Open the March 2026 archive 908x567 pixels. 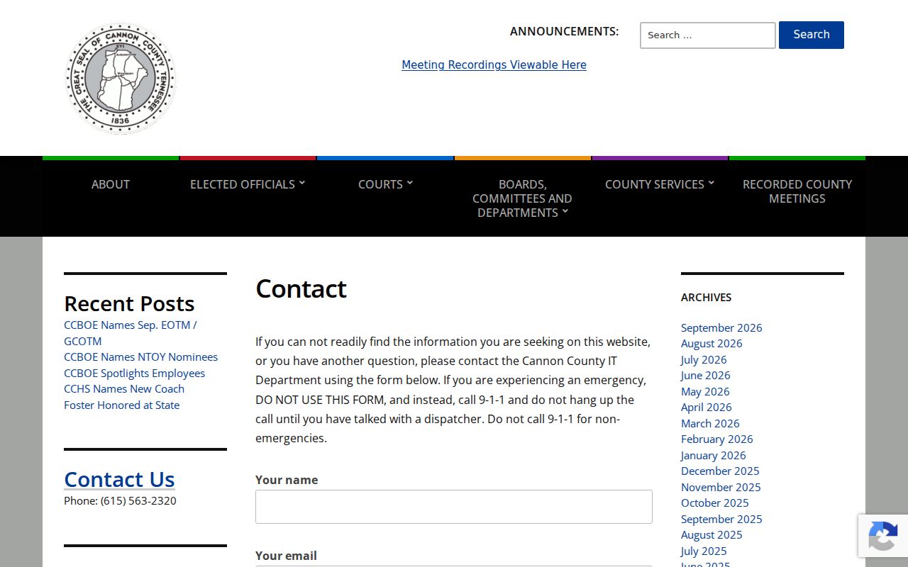pos(710,423)
